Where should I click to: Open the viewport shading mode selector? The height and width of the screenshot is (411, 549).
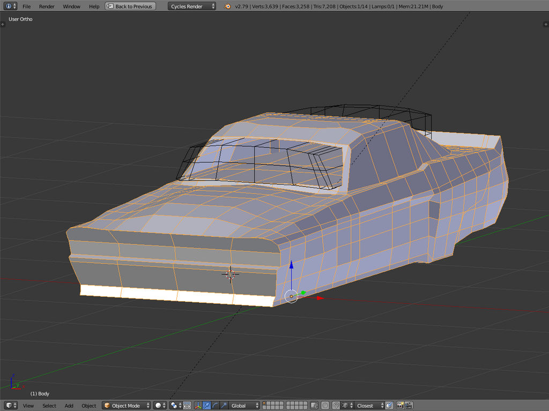pyautogui.click(x=160, y=406)
